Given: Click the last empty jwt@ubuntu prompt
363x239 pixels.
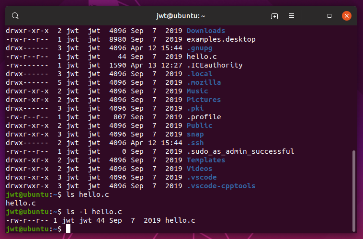Looking at the screenshot, I should 34,229.
